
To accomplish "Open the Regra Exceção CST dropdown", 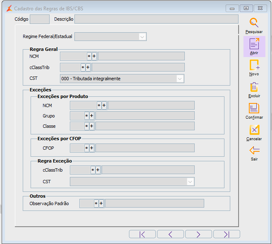I will point(190,182).
